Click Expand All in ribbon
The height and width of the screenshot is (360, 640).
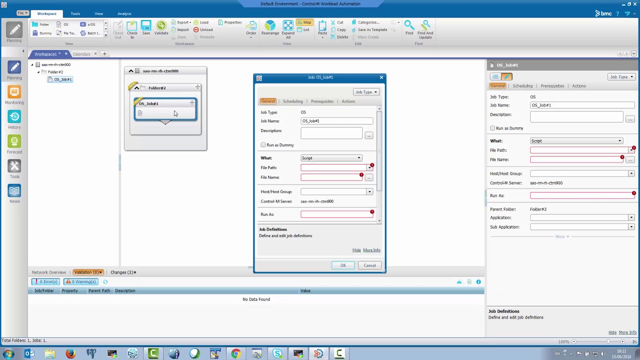(x=288, y=29)
